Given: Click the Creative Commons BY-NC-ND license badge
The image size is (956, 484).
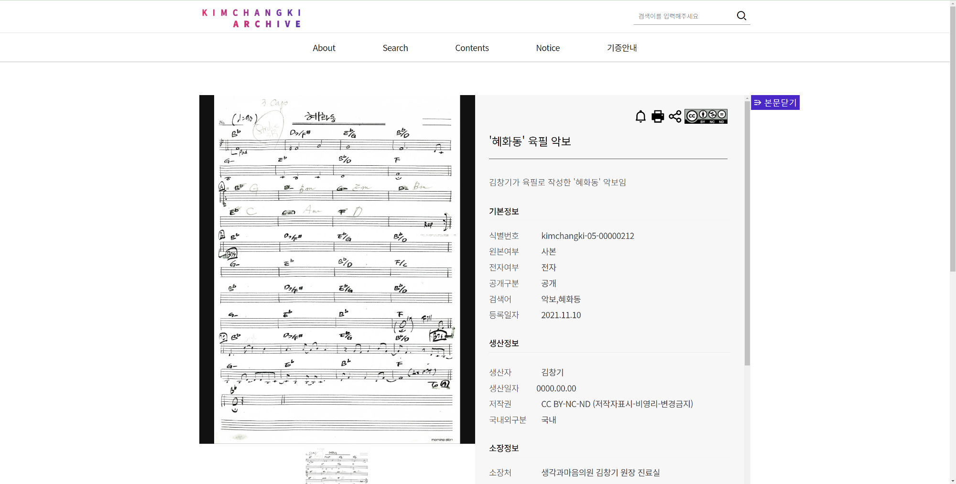Looking at the screenshot, I should point(706,117).
